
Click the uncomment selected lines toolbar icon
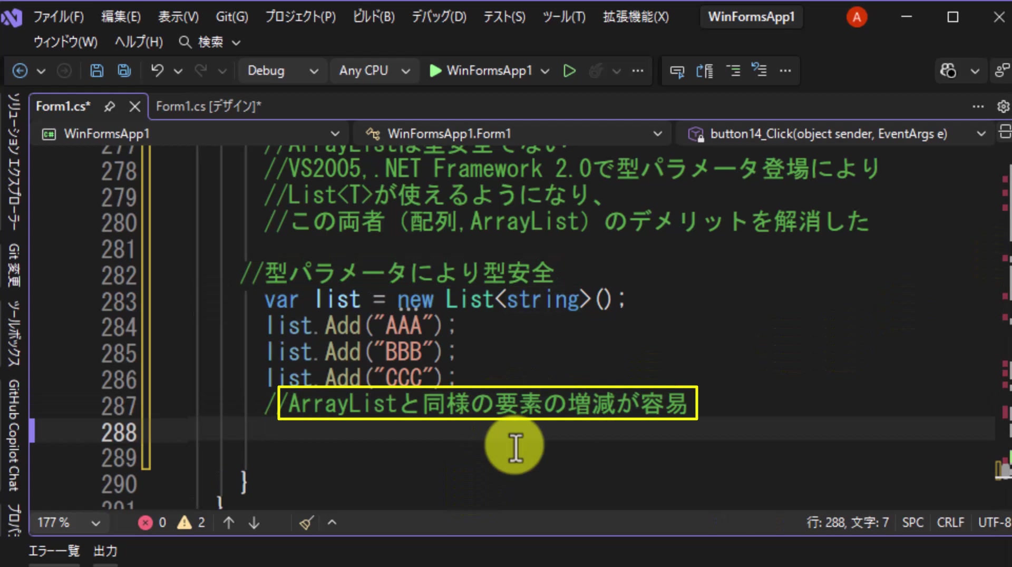coord(759,71)
